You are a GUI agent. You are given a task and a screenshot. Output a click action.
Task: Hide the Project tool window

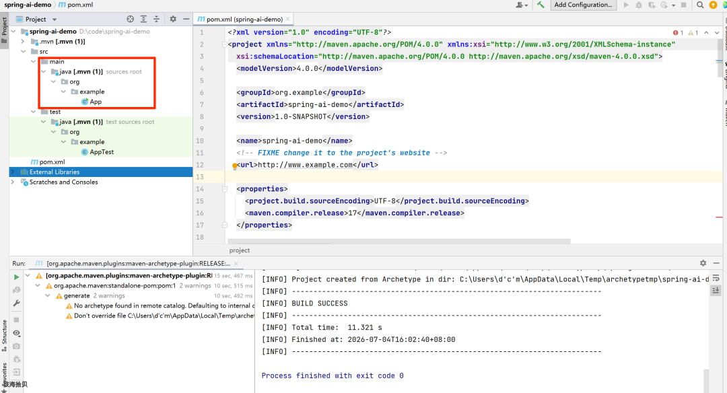click(x=186, y=19)
